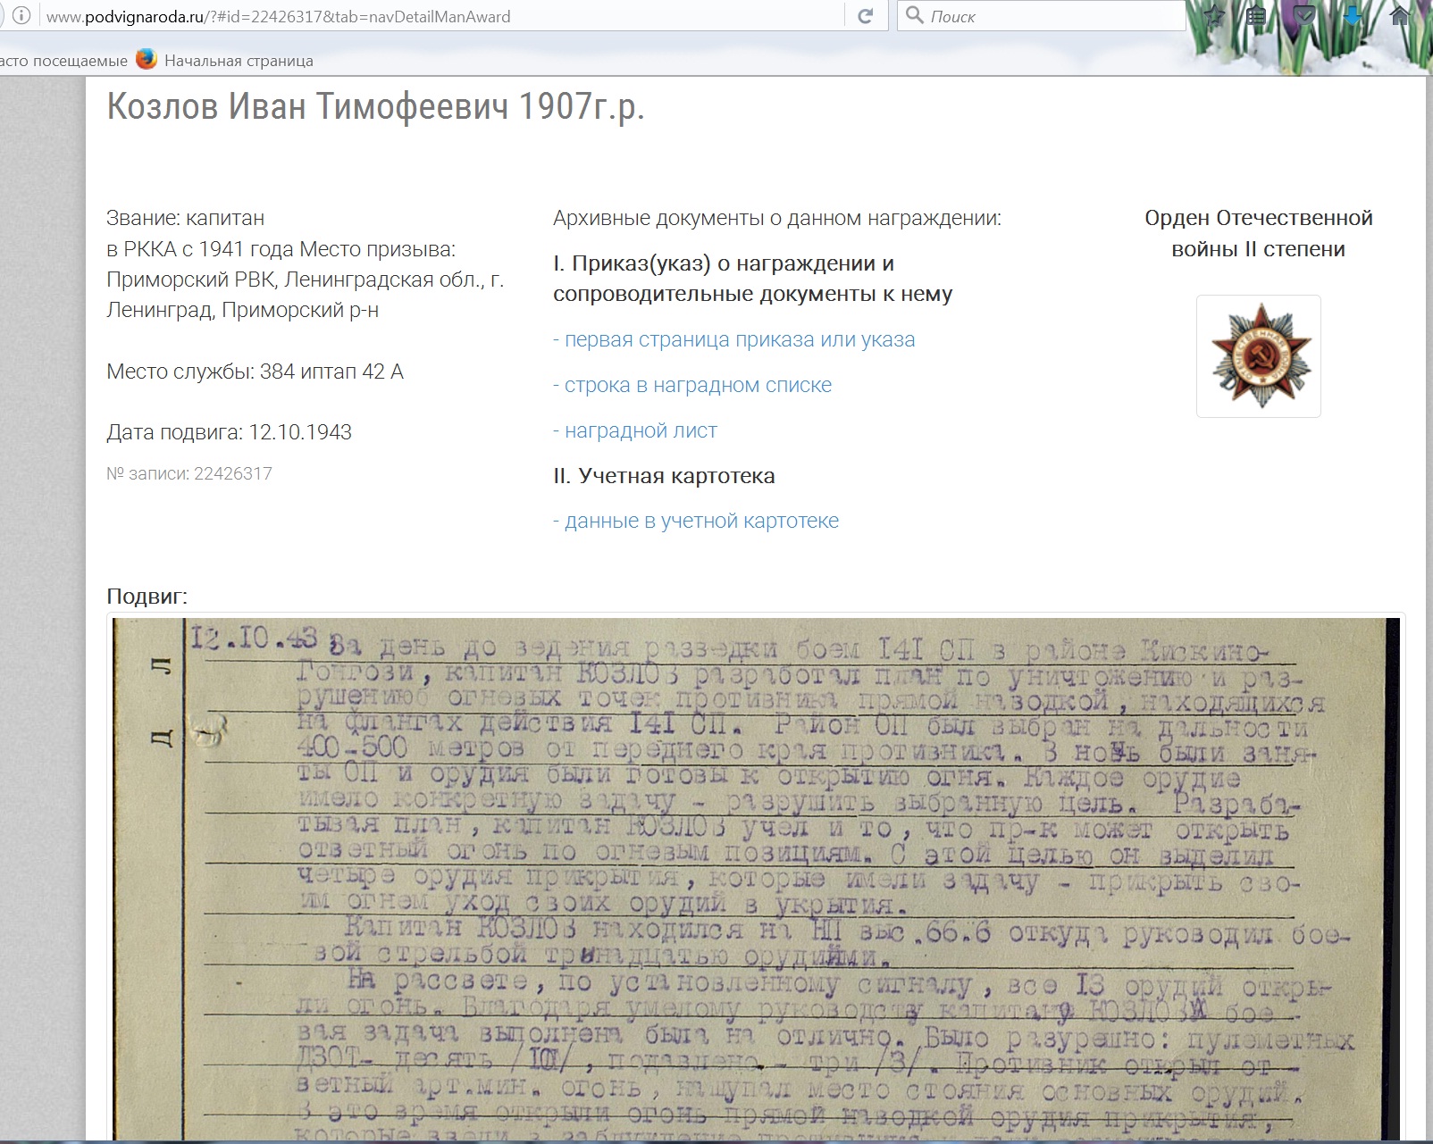Click the site information icon in address bar
This screenshot has width=1433, height=1144.
coord(21,16)
